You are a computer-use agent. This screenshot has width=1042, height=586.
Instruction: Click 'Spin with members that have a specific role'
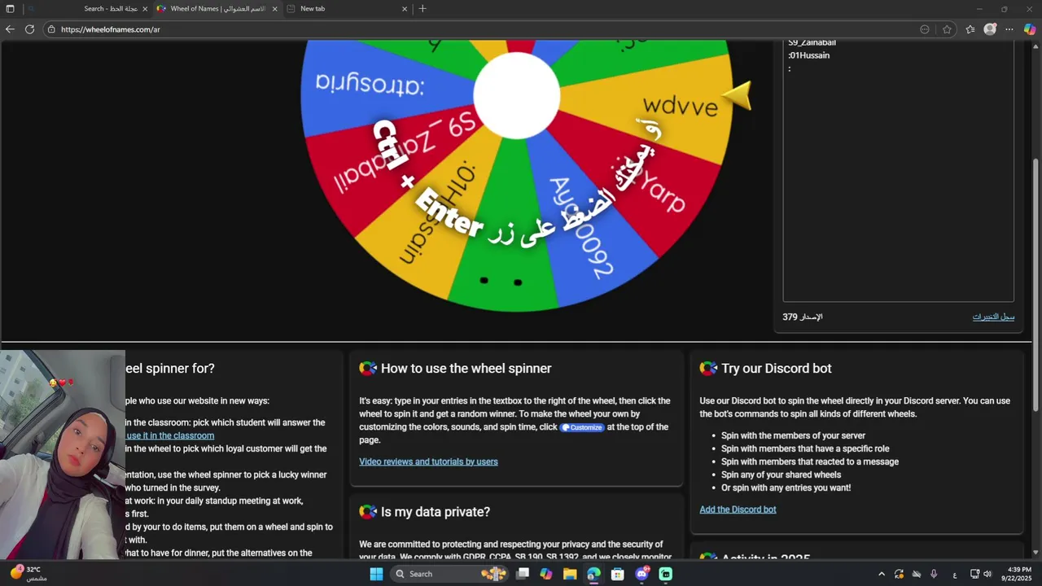(x=805, y=448)
